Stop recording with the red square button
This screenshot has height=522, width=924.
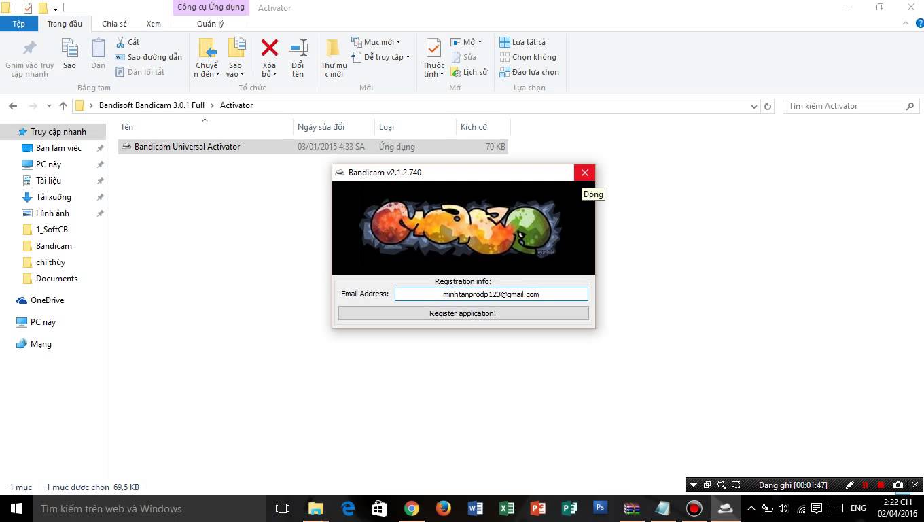[881, 485]
